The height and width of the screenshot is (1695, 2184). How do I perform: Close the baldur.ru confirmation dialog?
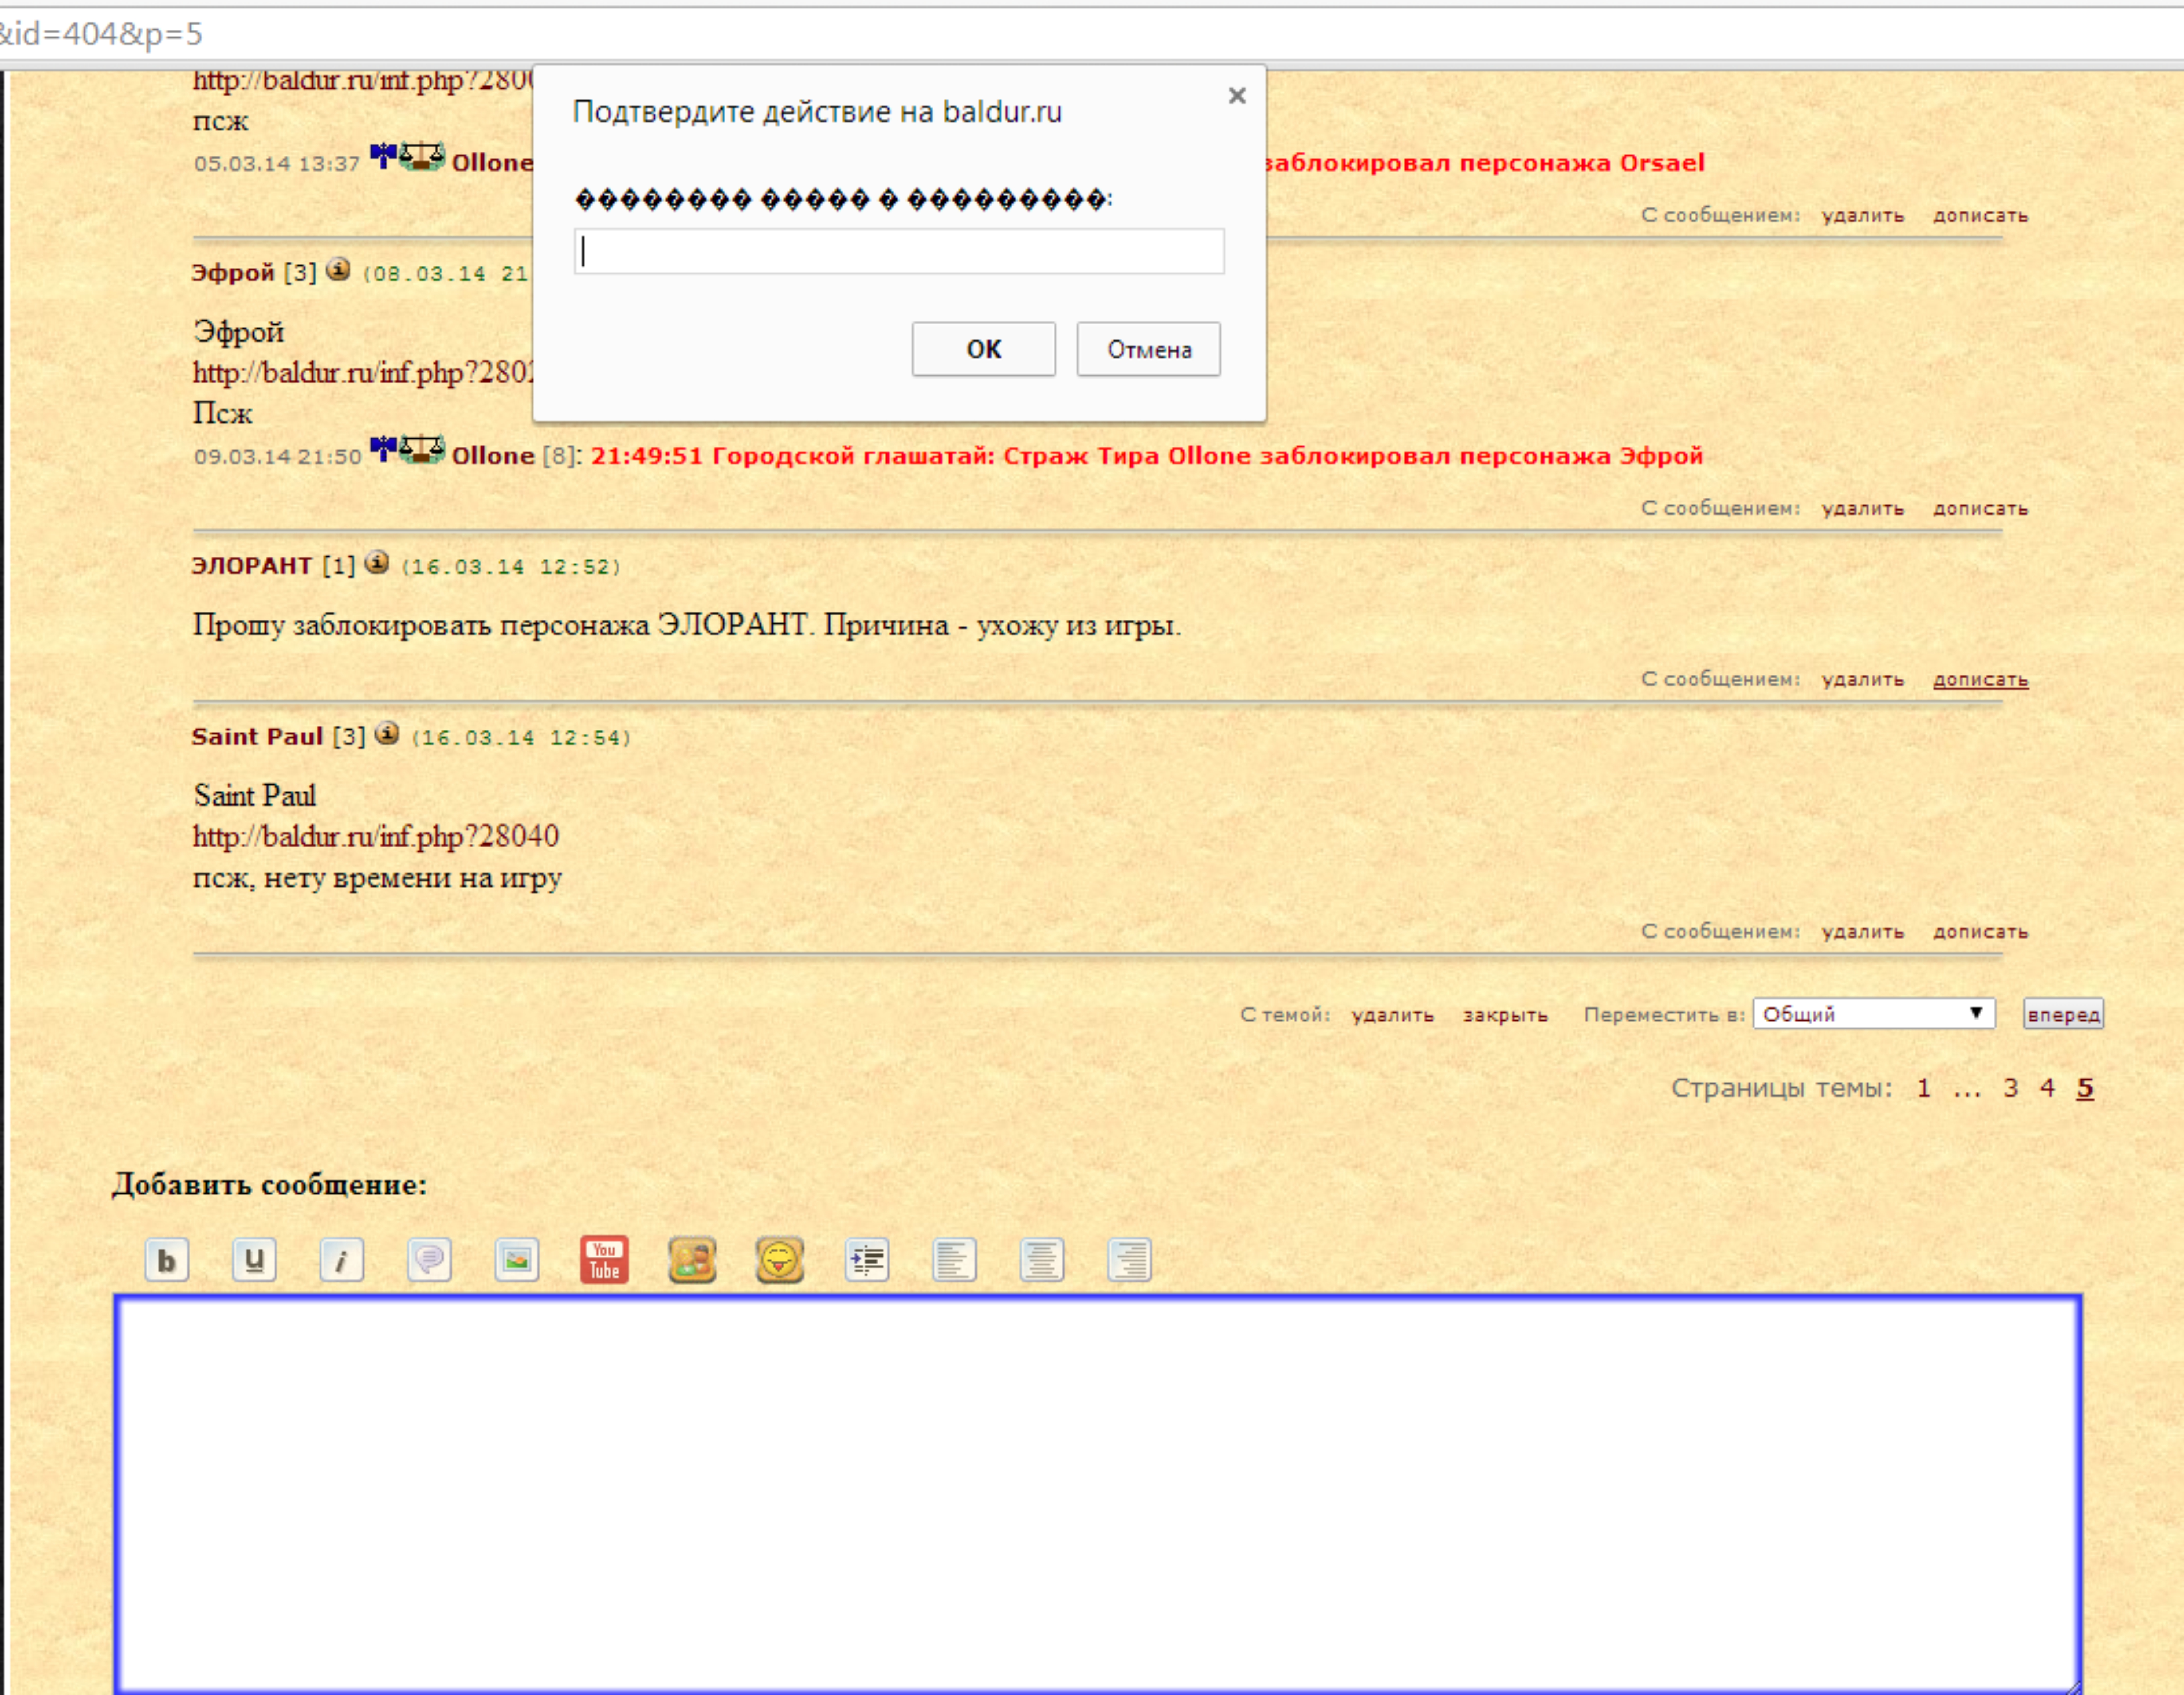1237,96
